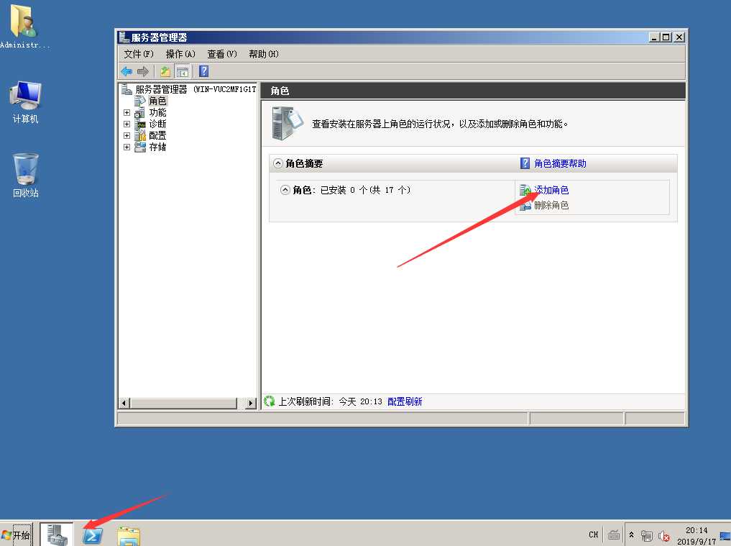
Task: Collapse the Roles installed (角色: 已安装) subsection
Action: (x=285, y=190)
